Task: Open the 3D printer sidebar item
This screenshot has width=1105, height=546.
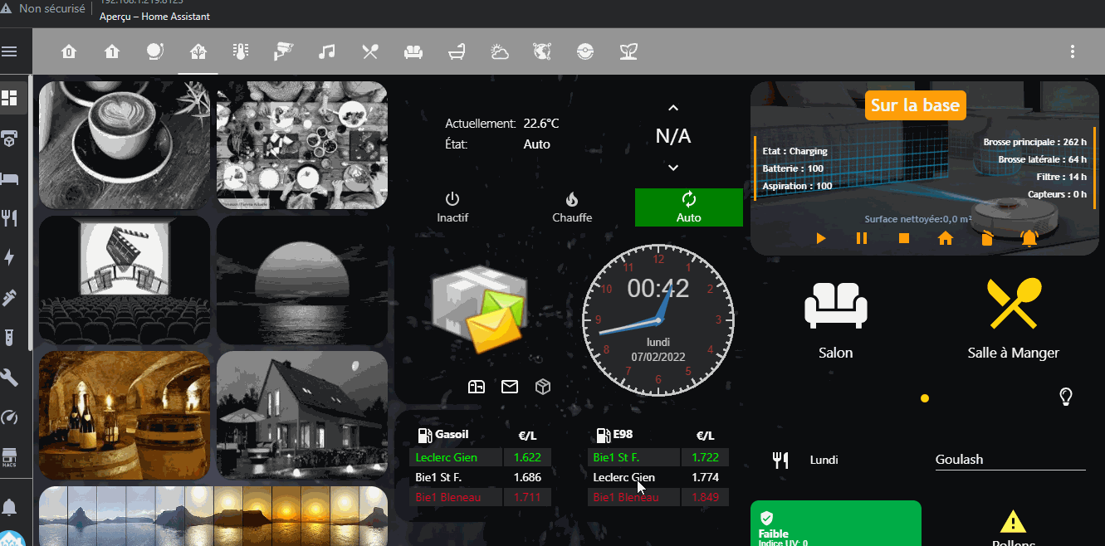Action: 10,139
